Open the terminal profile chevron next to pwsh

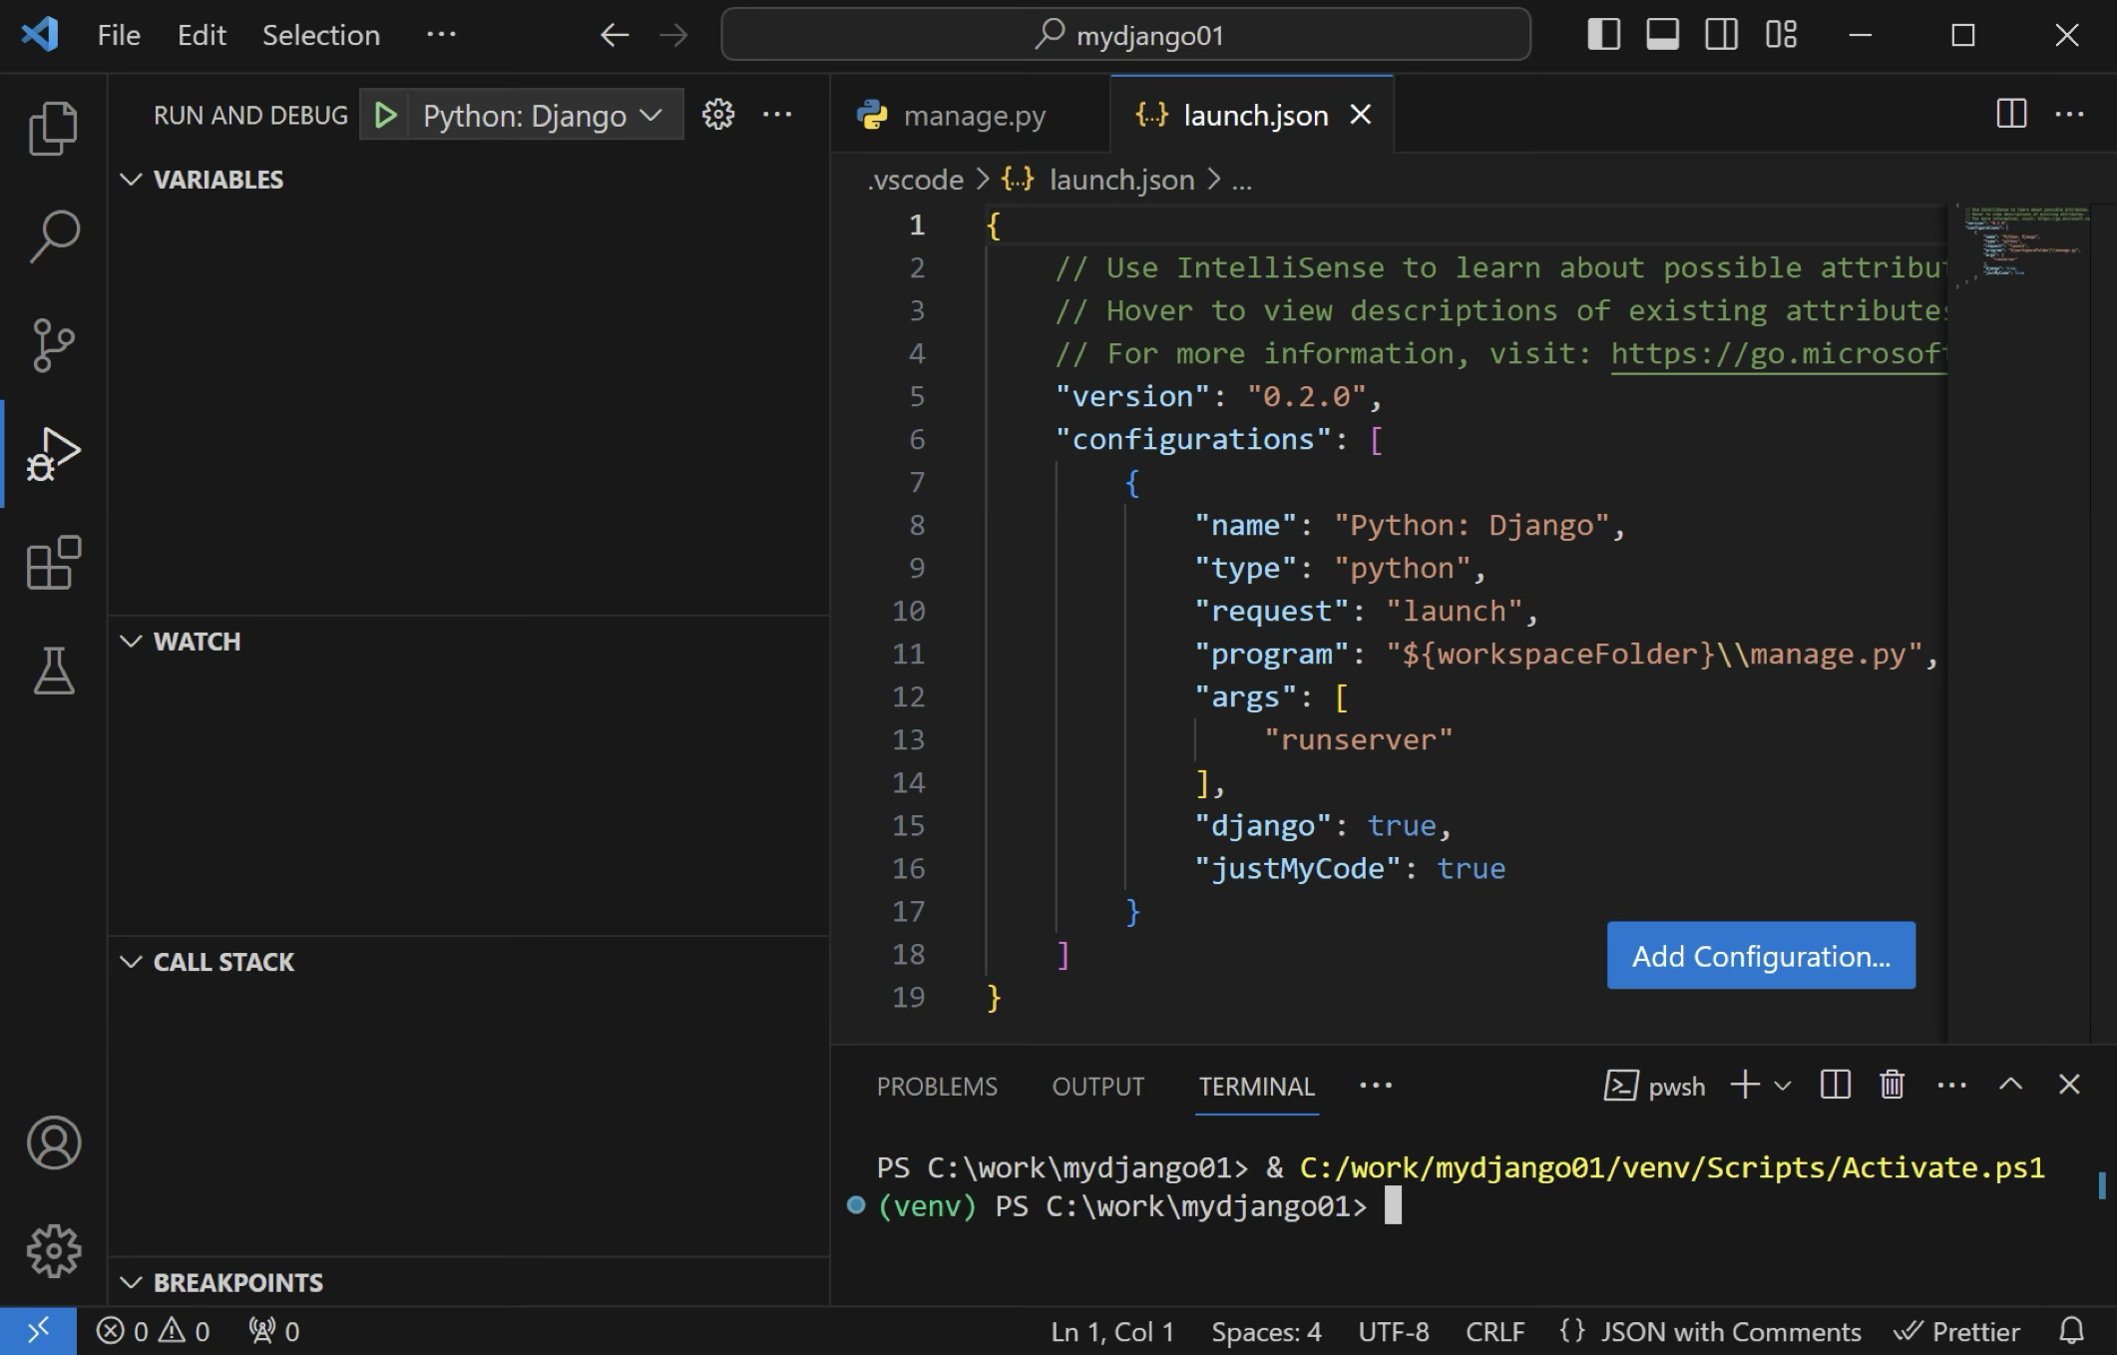tap(1782, 1085)
